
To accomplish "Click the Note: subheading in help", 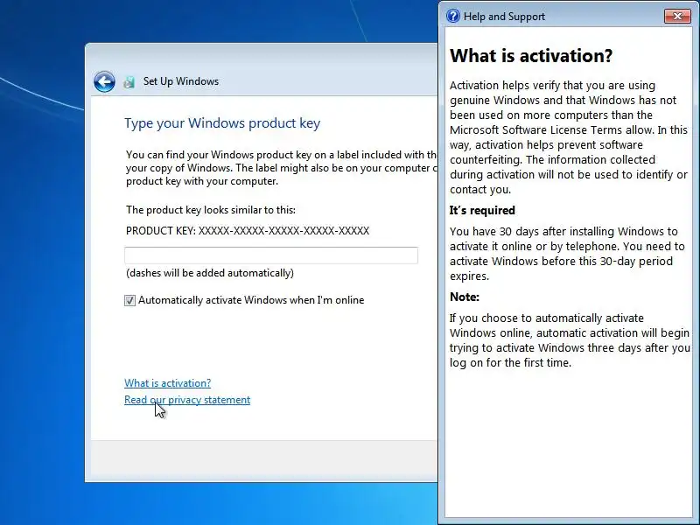I will 465,297.
